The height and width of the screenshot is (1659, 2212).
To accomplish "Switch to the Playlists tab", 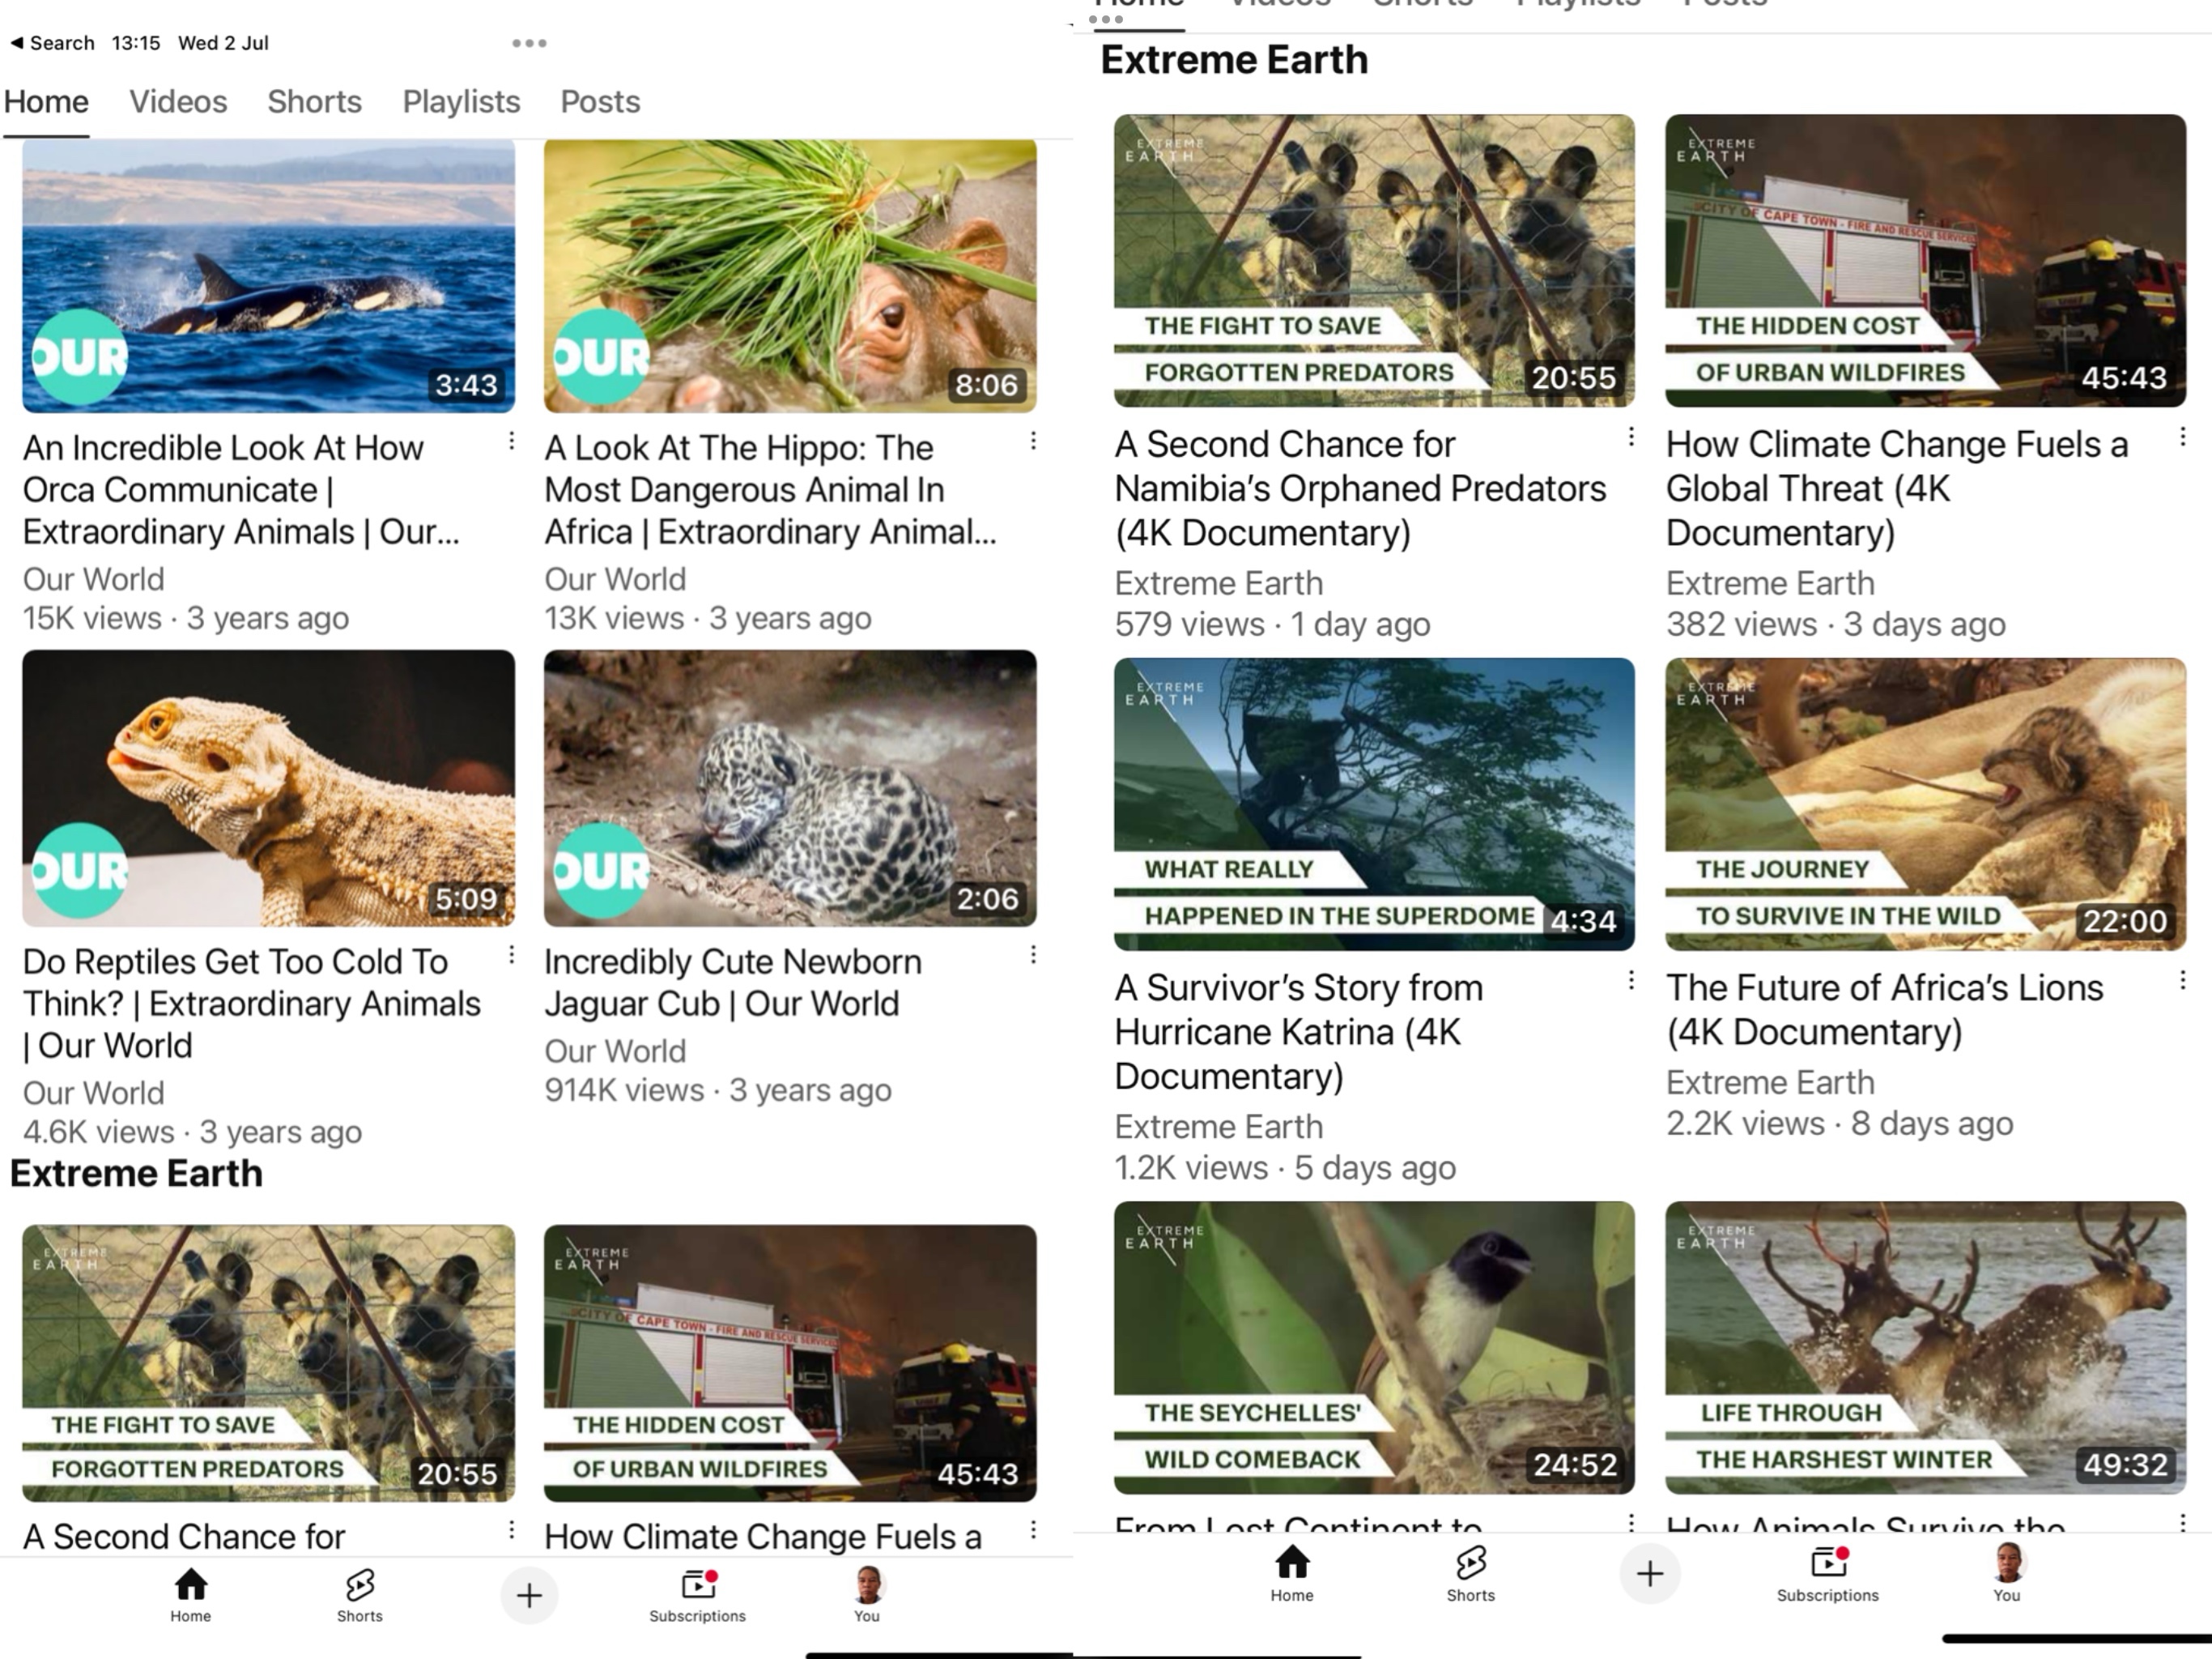I will pos(461,102).
